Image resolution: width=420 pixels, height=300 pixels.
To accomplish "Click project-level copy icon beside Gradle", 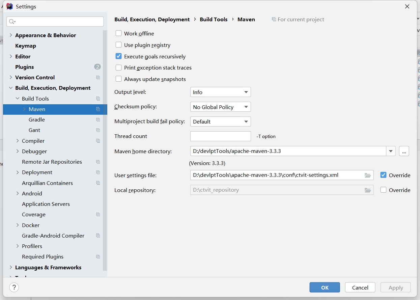I will pos(98,120).
